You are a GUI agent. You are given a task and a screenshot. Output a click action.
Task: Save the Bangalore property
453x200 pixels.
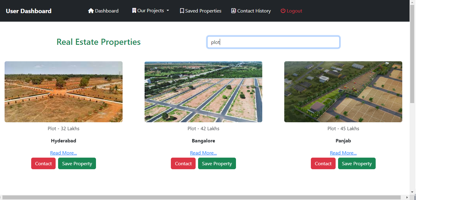coord(217,163)
